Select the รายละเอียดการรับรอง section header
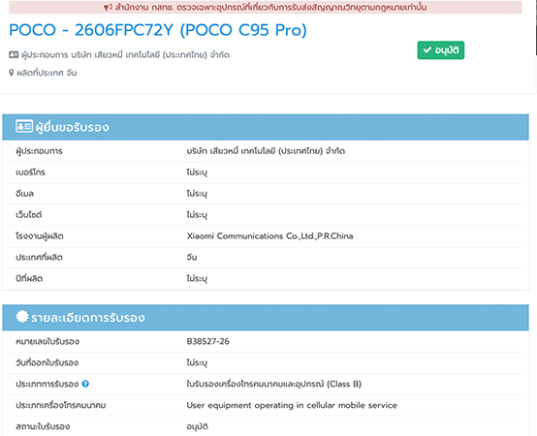This screenshot has width=537, height=436. point(266,318)
